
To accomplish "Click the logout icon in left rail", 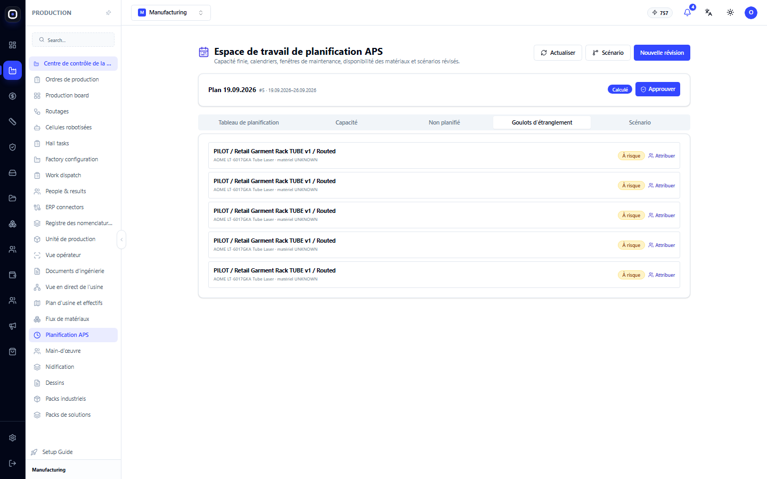I will pyautogui.click(x=12, y=464).
